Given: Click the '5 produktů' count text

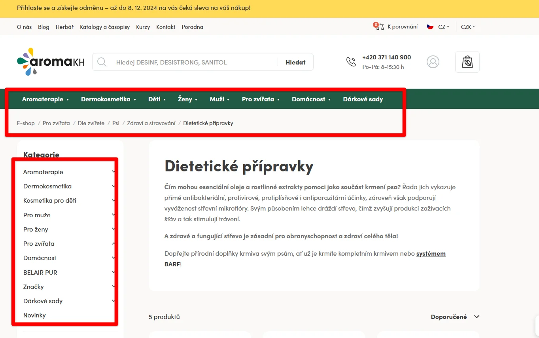Looking at the screenshot, I should [x=164, y=317].
